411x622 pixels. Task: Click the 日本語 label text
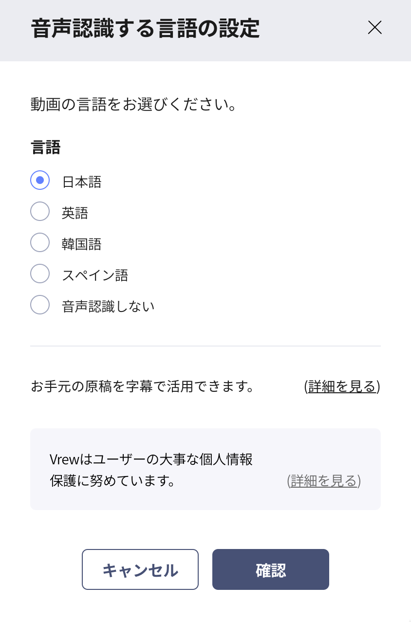(82, 182)
